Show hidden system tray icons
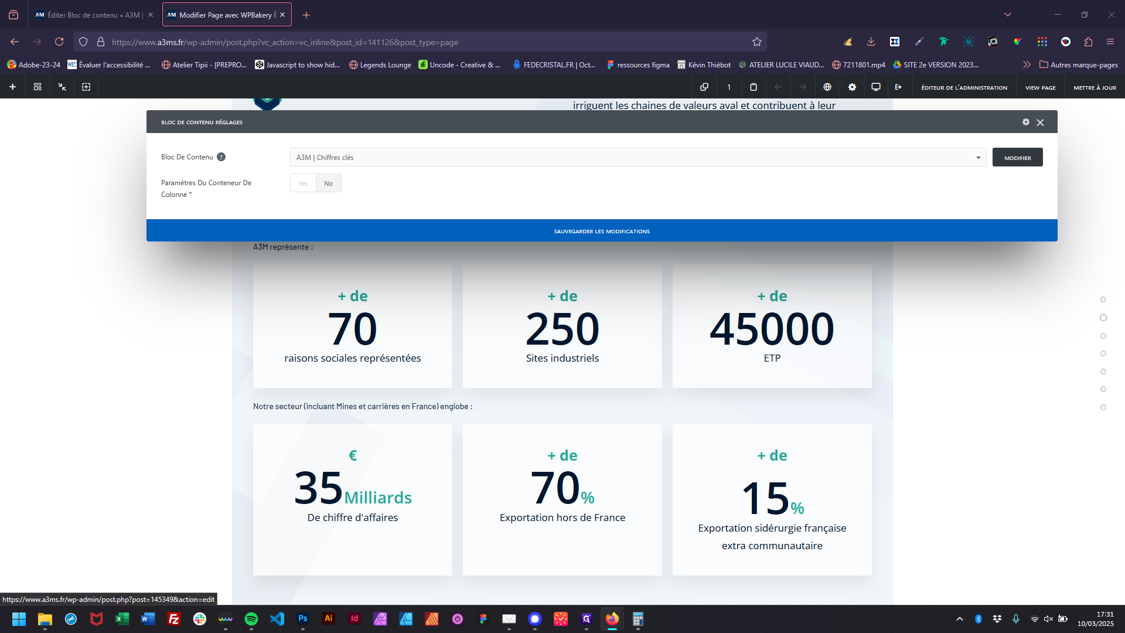 [960, 618]
